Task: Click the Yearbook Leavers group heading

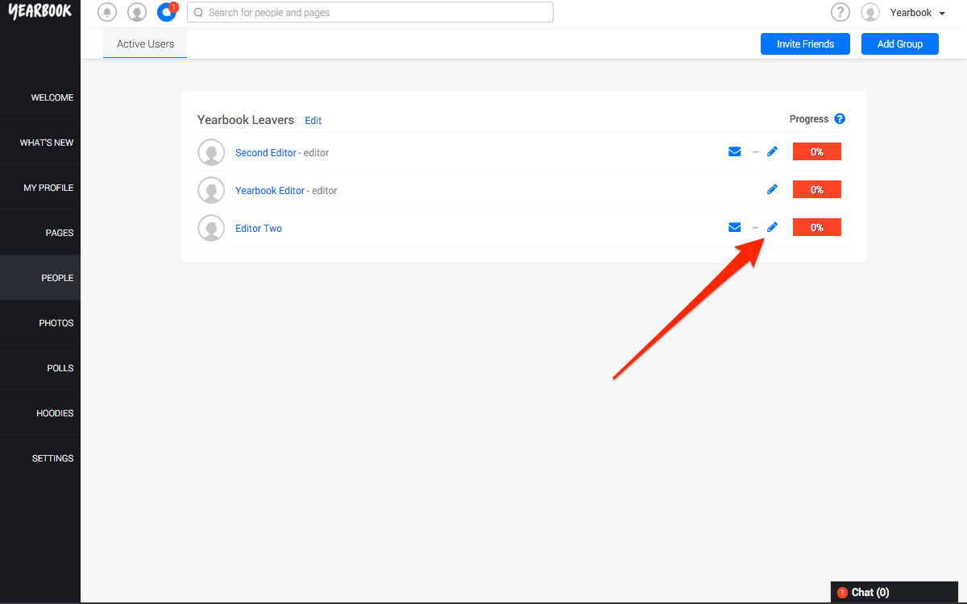Action: [x=246, y=120]
